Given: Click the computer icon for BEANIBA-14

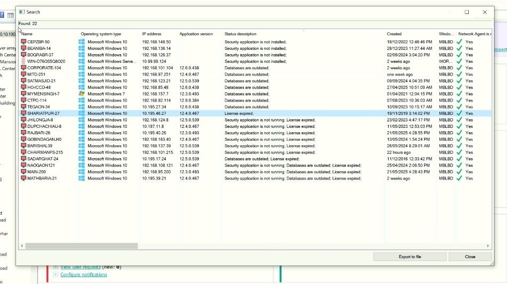Looking at the screenshot, I should coord(23,48).
